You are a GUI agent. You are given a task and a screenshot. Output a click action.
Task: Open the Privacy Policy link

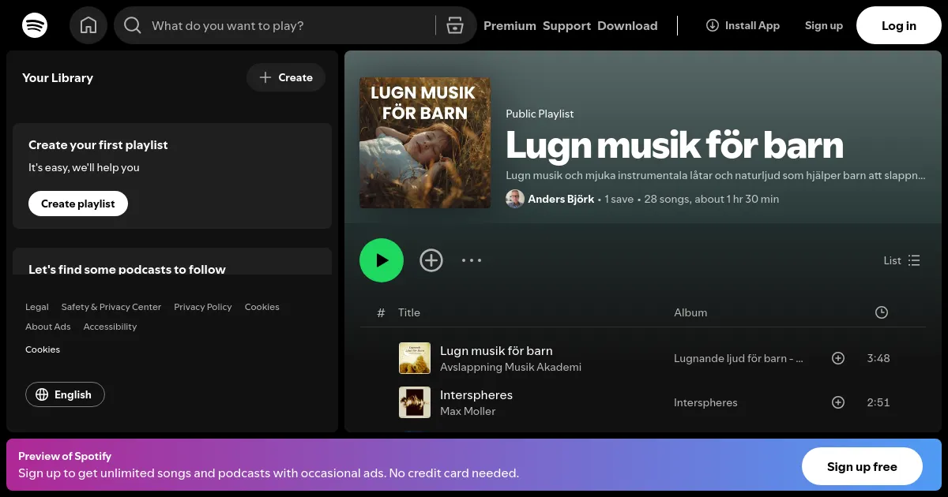[x=203, y=307]
